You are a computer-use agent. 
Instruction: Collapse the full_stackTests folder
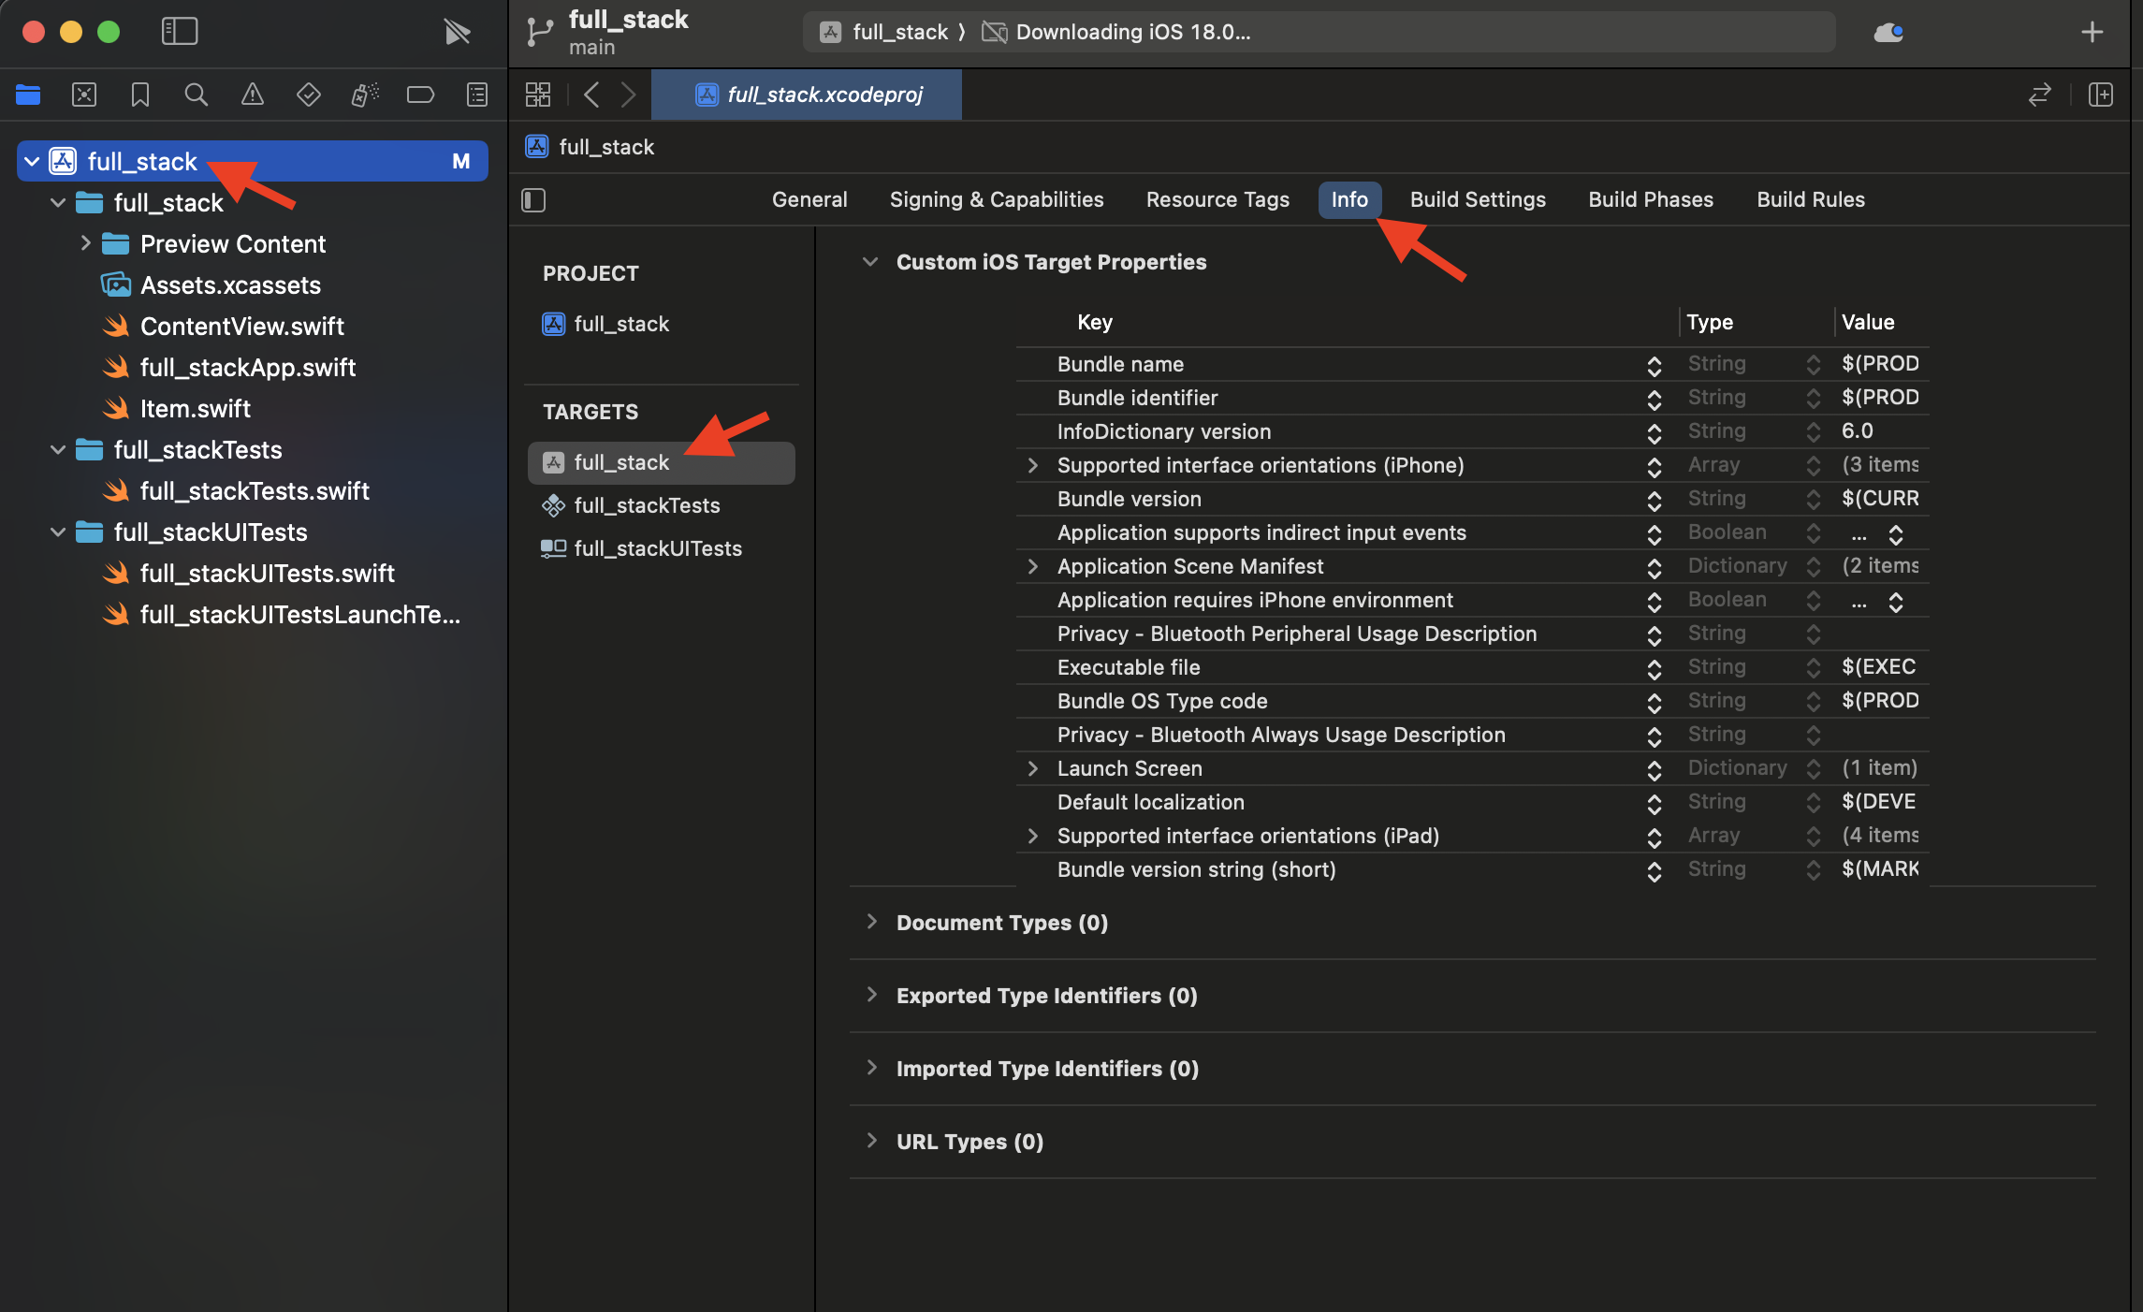pos(58,449)
